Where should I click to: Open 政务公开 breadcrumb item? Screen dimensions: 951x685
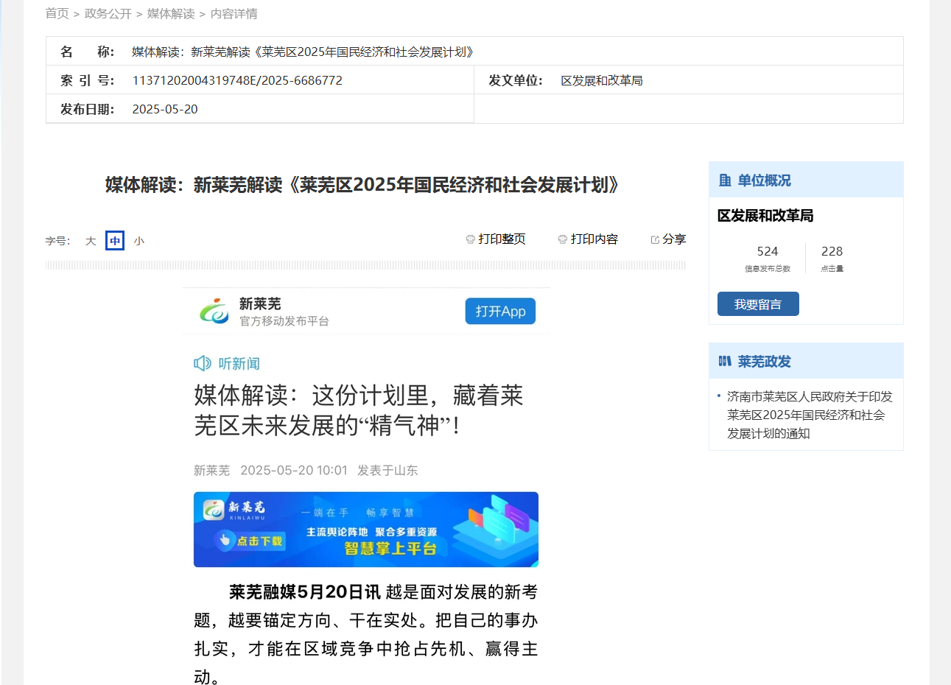tap(108, 14)
